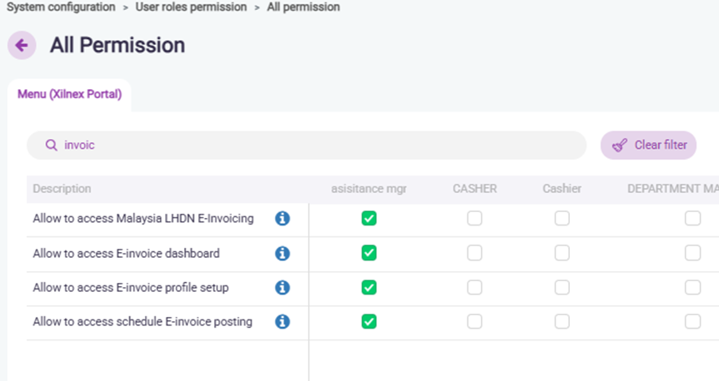This screenshot has height=381, width=719.
Task: Uncheck asisitance mgr schedule E-invoice posting
Action: pyautogui.click(x=369, y=321)
